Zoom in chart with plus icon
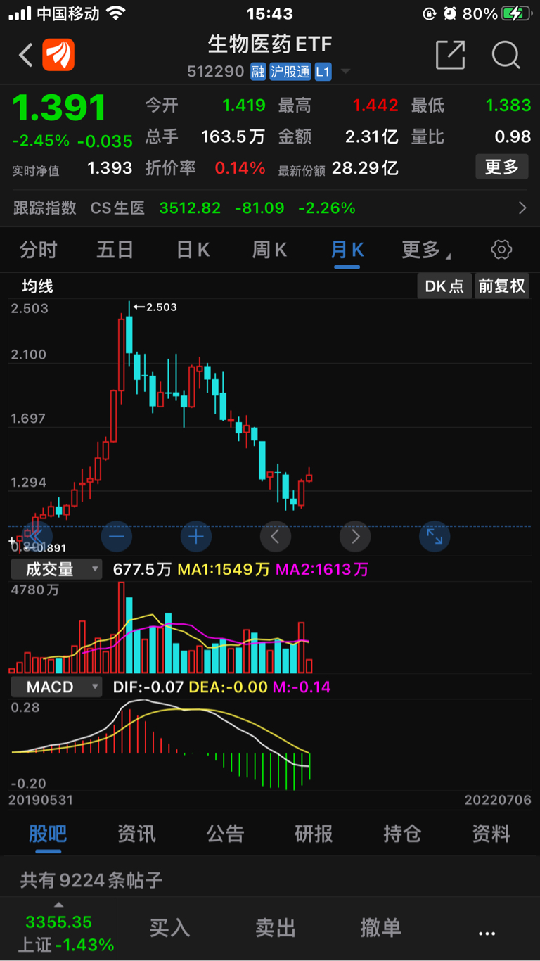Screen dimensions: 540x961 [196, 537]
